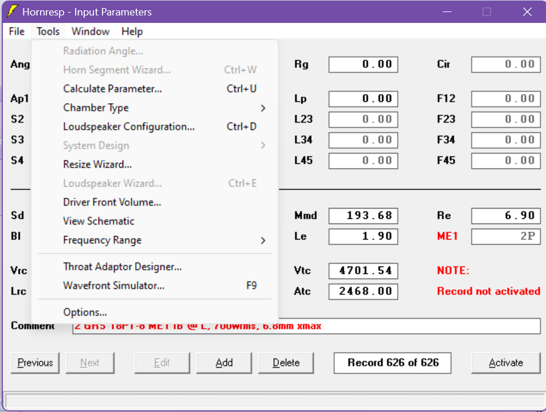The height and width of the screenshot is (412, 546).
Task: Click the Lp value field
Action: click(x=363, y=99)
